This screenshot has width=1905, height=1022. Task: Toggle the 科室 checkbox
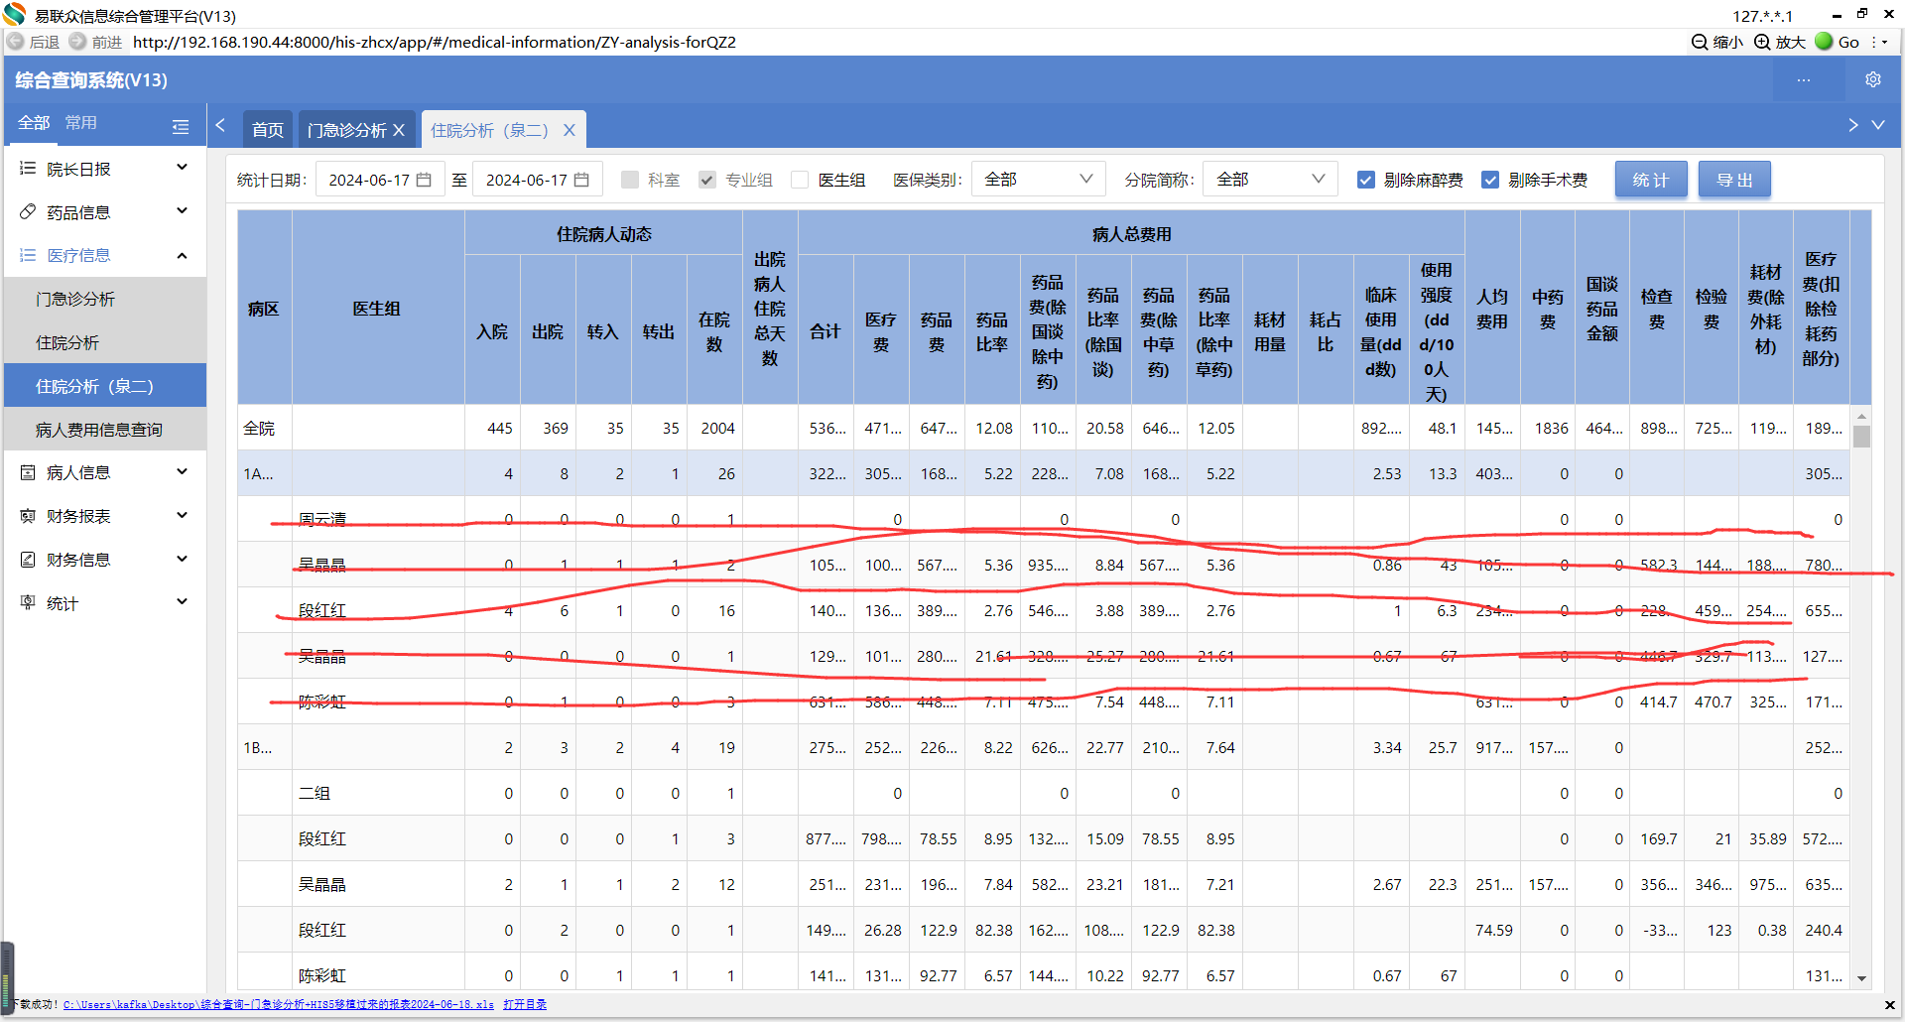tap(629, 180)
